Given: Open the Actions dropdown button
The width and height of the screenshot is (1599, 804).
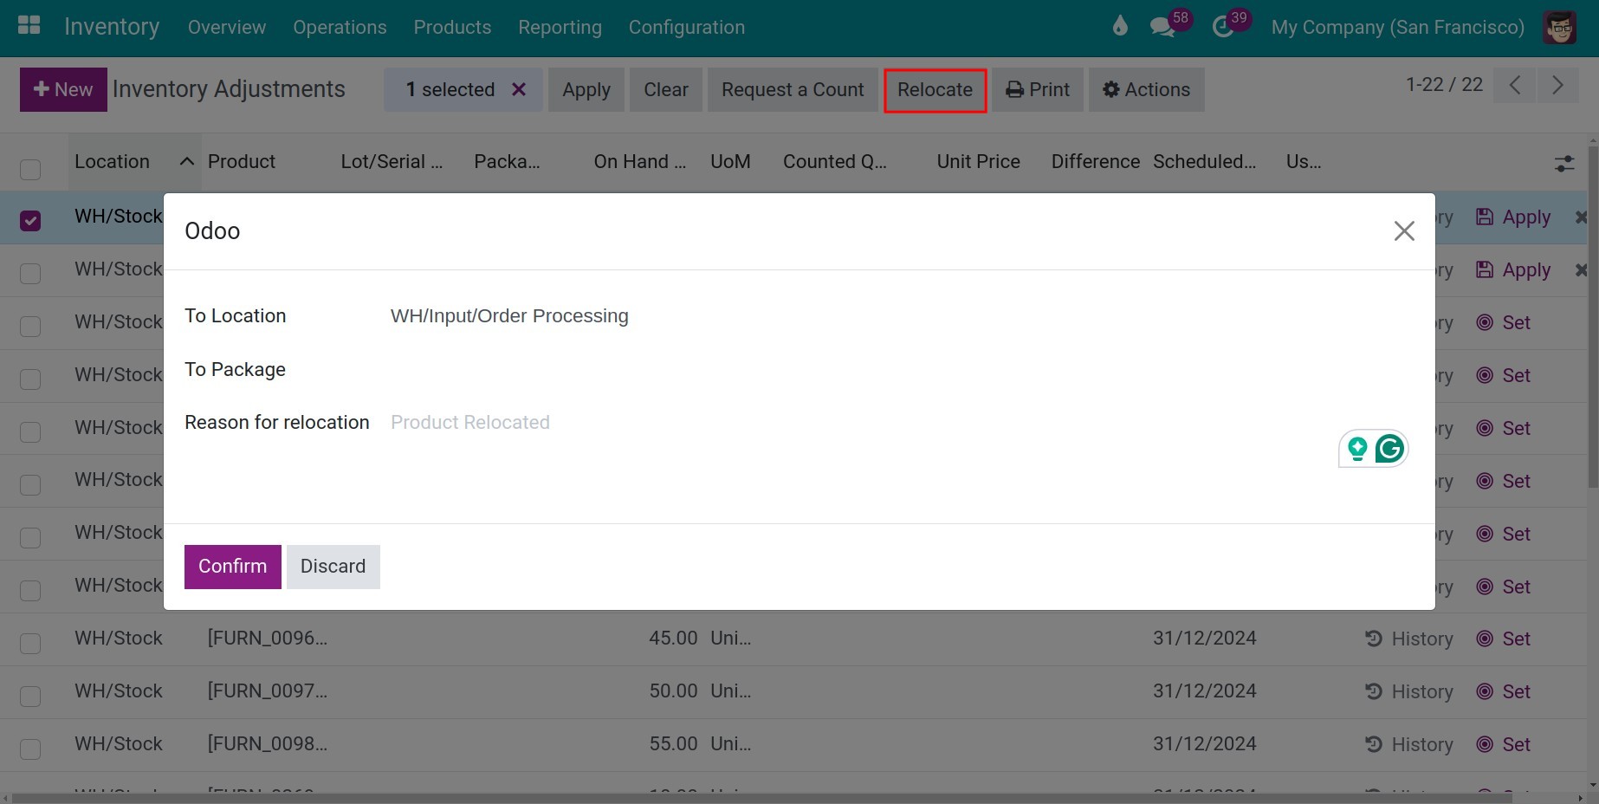Looking at the screenshot, I should tap(1146, 89).
